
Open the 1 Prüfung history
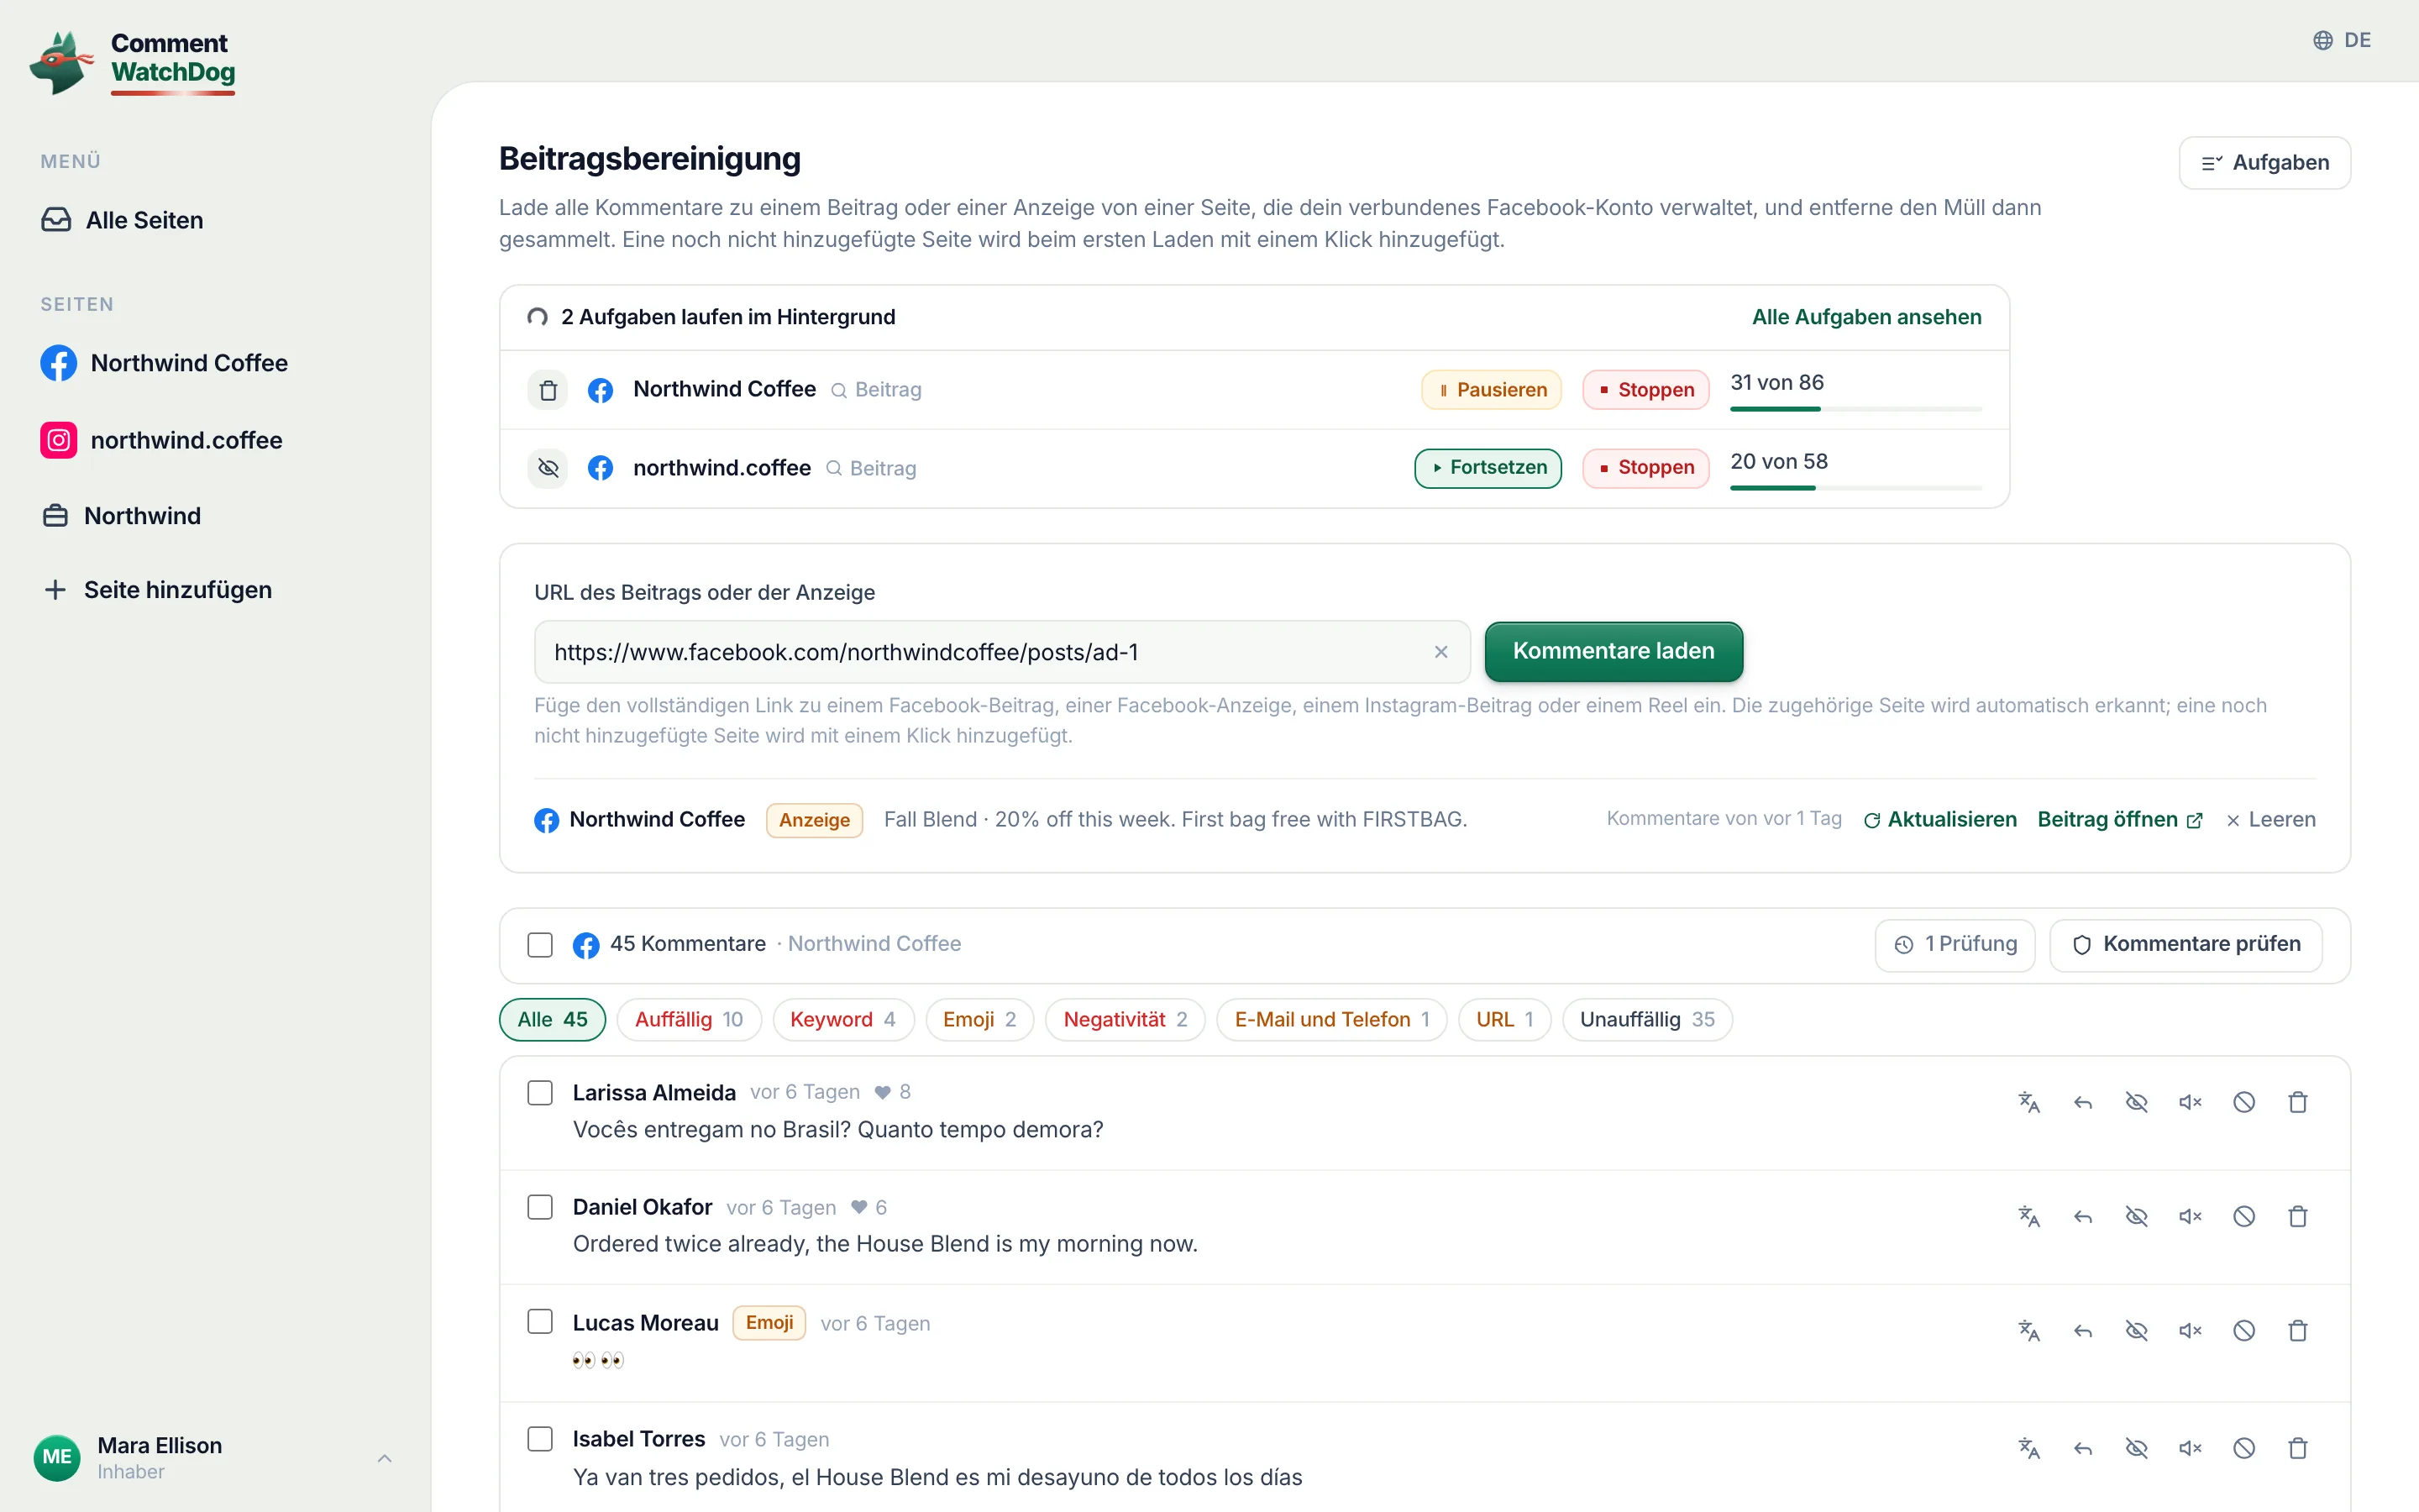[x=1955, y=944]
